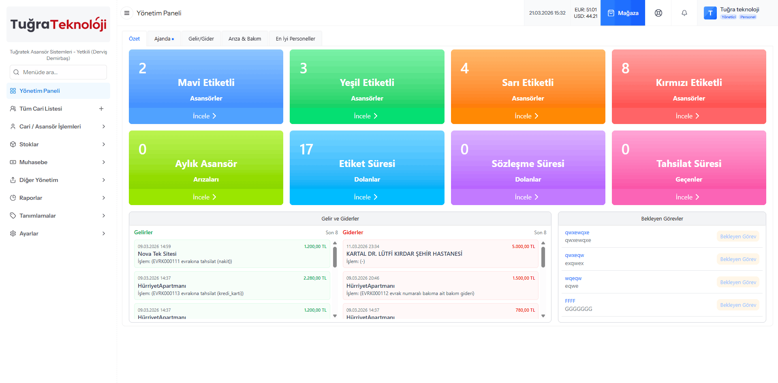The height and width of the screenshot is (383, 778).
Task: Open the Gelir/Gider tab
Action: coord(201,39)
